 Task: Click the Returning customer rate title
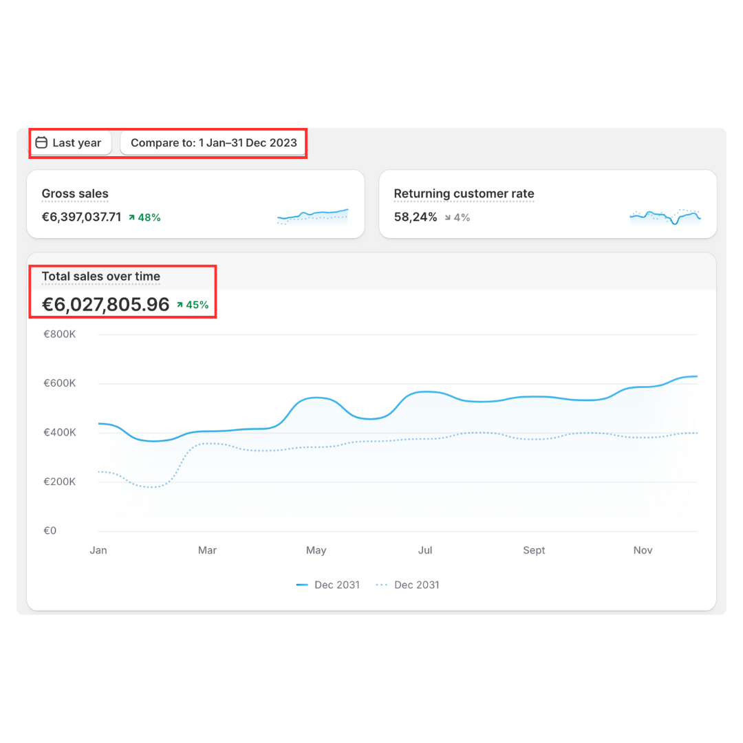tap(464, 194)
